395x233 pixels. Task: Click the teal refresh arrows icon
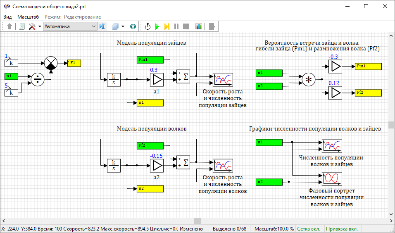pos(133,26)
